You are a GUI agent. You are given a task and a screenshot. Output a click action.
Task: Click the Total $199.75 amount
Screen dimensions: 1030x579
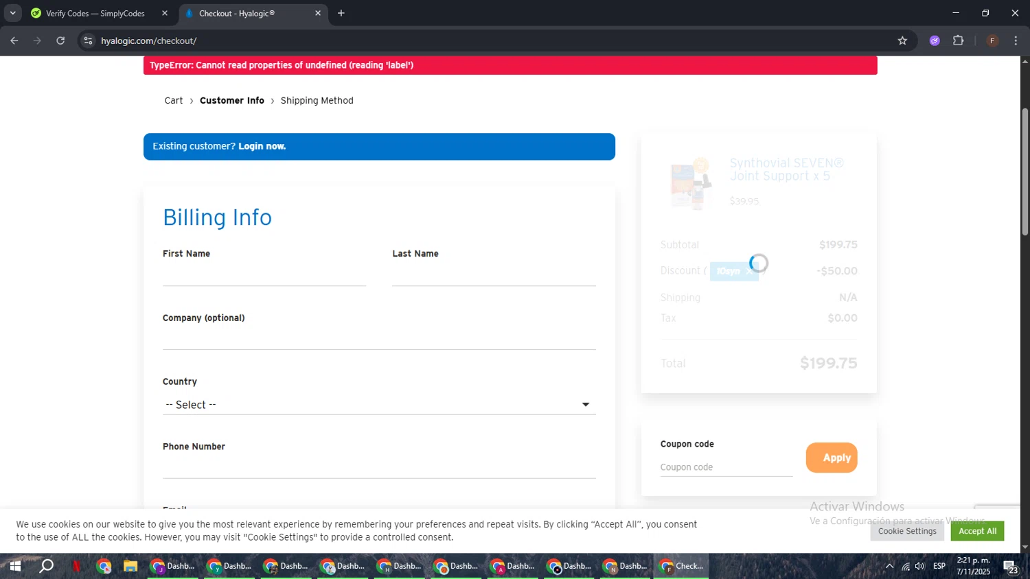828,363
